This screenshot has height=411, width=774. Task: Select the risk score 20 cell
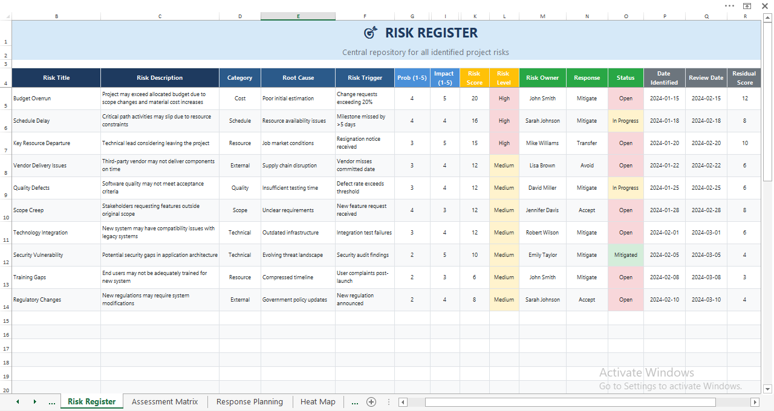pos(475,99)
